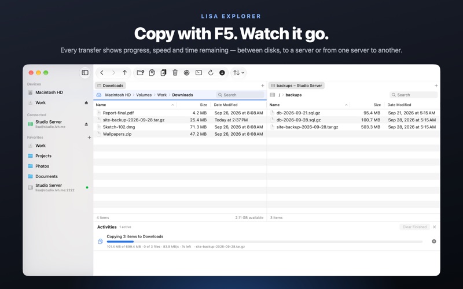
Task: Click the connect to server globe icon
Action: 186,73
